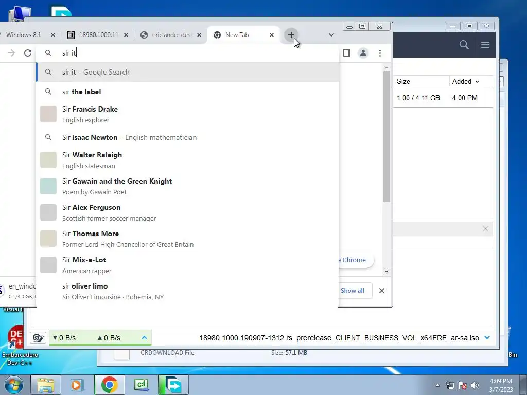
Task: Click CRDOWNLOAD file icon in Explorer
Action: [x=121, y=355]
